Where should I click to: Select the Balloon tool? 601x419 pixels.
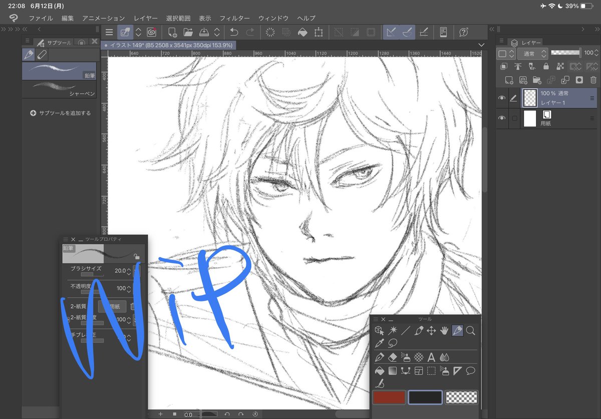click(470, 370)
